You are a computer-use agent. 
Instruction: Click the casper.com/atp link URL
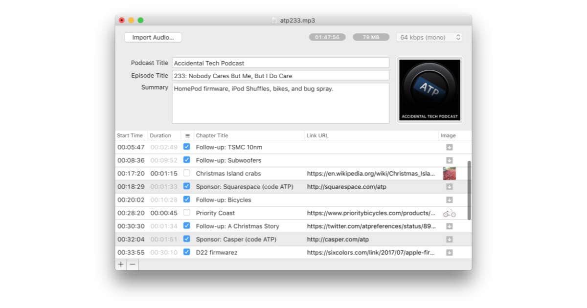tap(338, 240)
